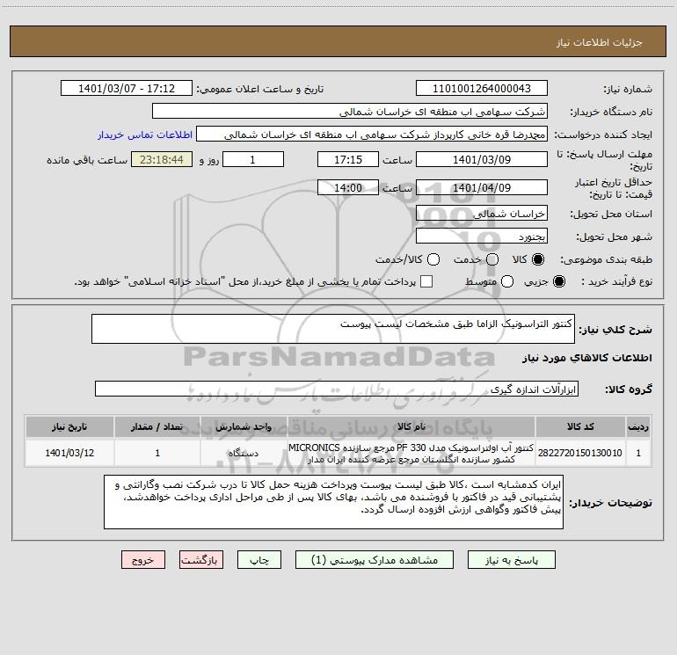Click label شرح کلی نیاز

(615, 330)
